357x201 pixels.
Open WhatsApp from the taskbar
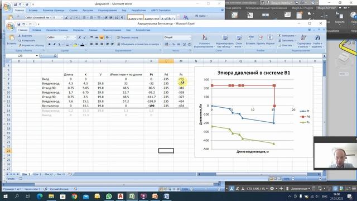pos(109,196)
